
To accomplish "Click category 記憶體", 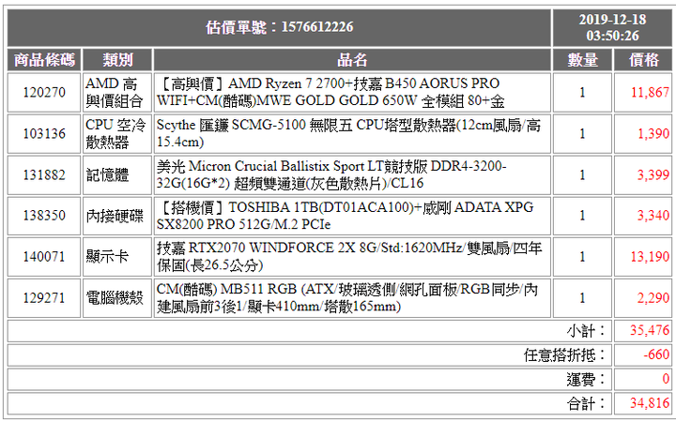I will click(107, 174).
